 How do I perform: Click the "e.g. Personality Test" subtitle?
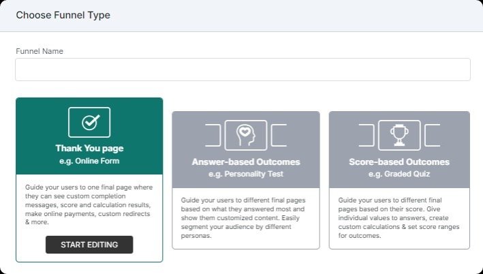(x=246, y=174)
